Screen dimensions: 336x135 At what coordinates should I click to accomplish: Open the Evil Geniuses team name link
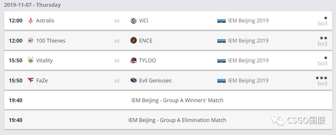[x=155, y=80]
